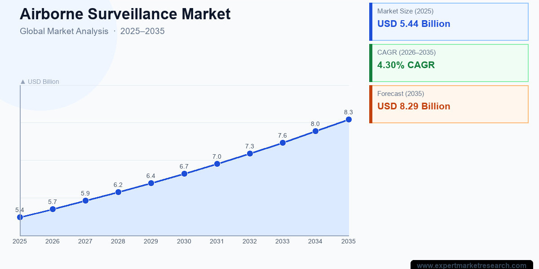Click the 2028 data point marker

[118, 192]
